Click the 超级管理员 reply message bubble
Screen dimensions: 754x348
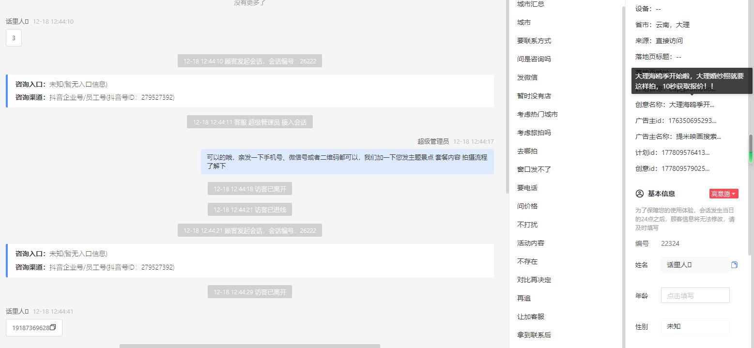pos(347,162)
